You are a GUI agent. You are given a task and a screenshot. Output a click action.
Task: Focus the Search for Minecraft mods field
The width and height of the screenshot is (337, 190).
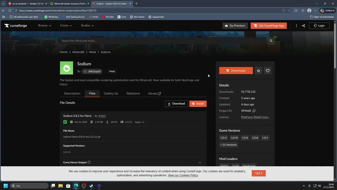(163, 41)
